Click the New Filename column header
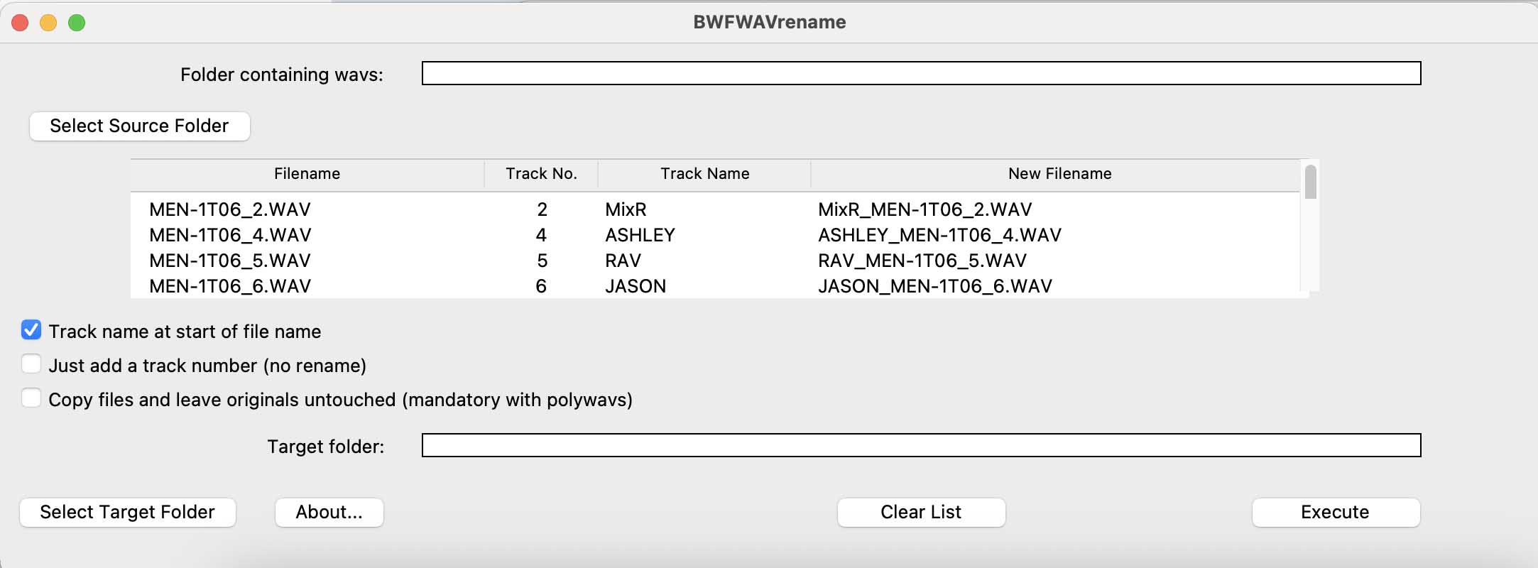This screenshot has width=1538, height=568. coord(1059,174)
